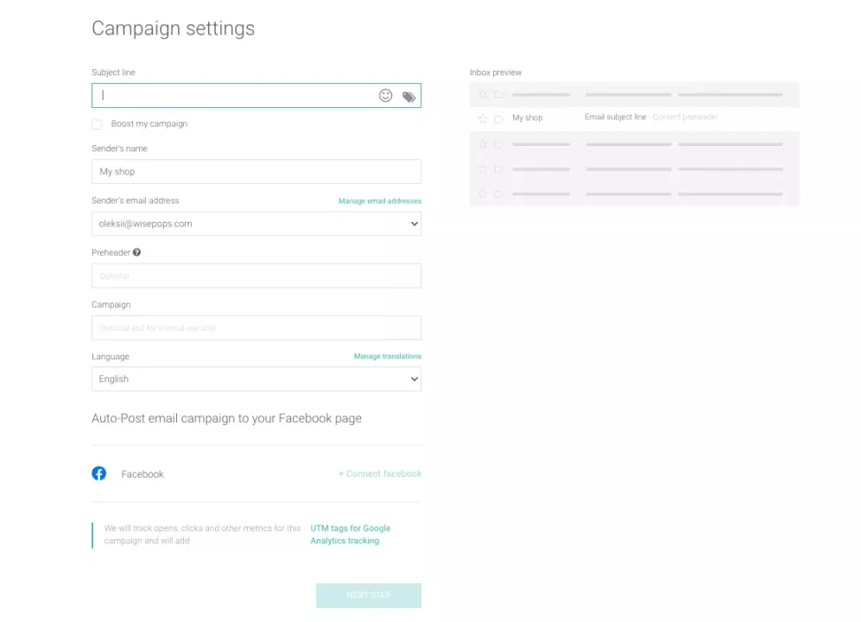Click the folder icon beside My shop
The height and width of the screenshot is (622, 861).
(x=498, y=118)
